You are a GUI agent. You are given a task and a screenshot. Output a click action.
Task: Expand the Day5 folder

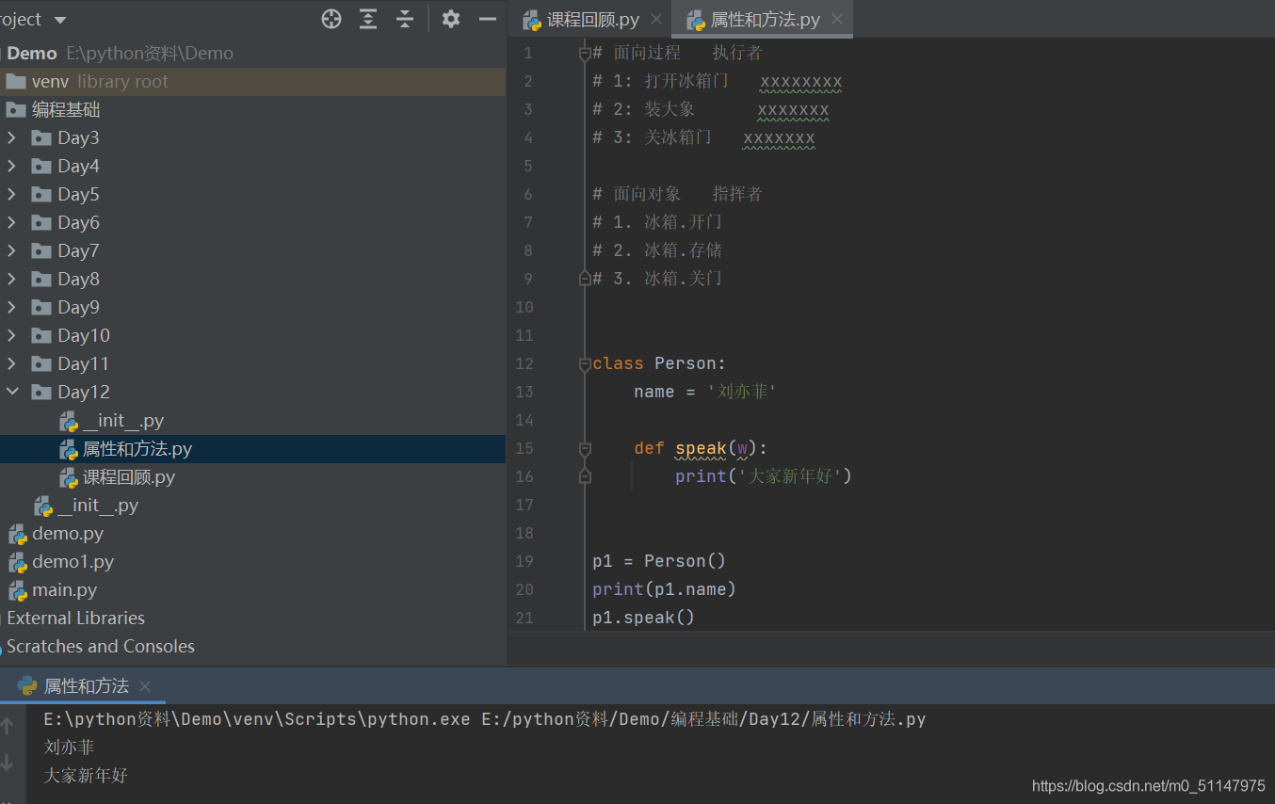11,194
